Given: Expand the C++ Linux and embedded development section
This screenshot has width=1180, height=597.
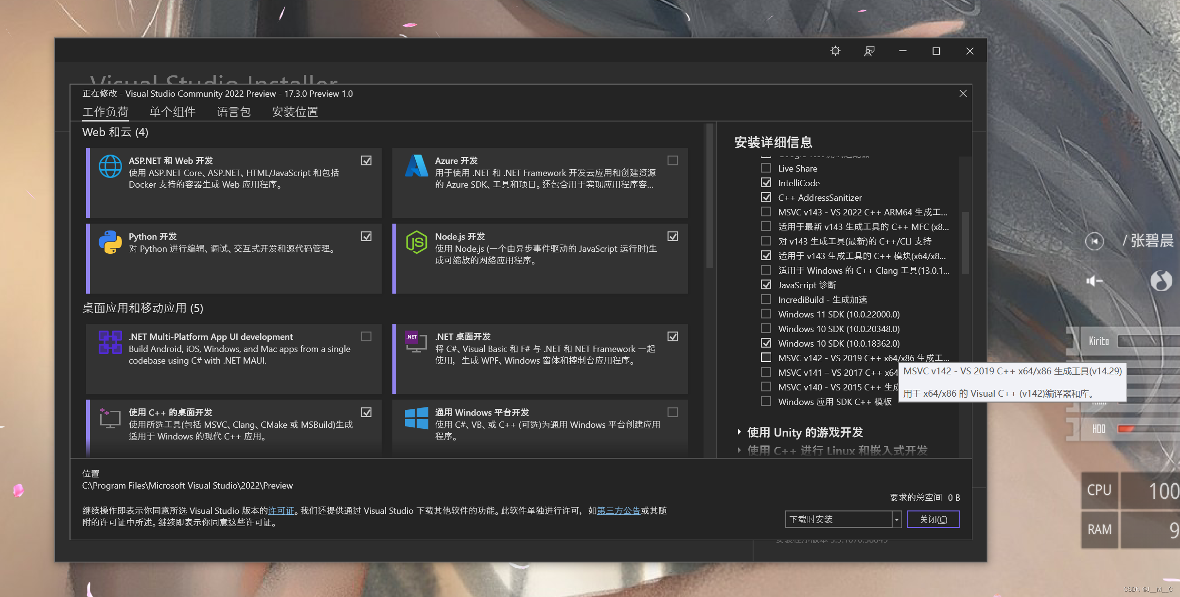Looking at the screenshot, I should [740, 450].
